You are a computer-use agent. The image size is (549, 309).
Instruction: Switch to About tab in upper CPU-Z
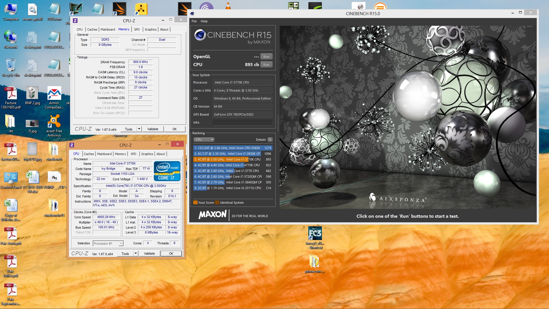(164, 29)
